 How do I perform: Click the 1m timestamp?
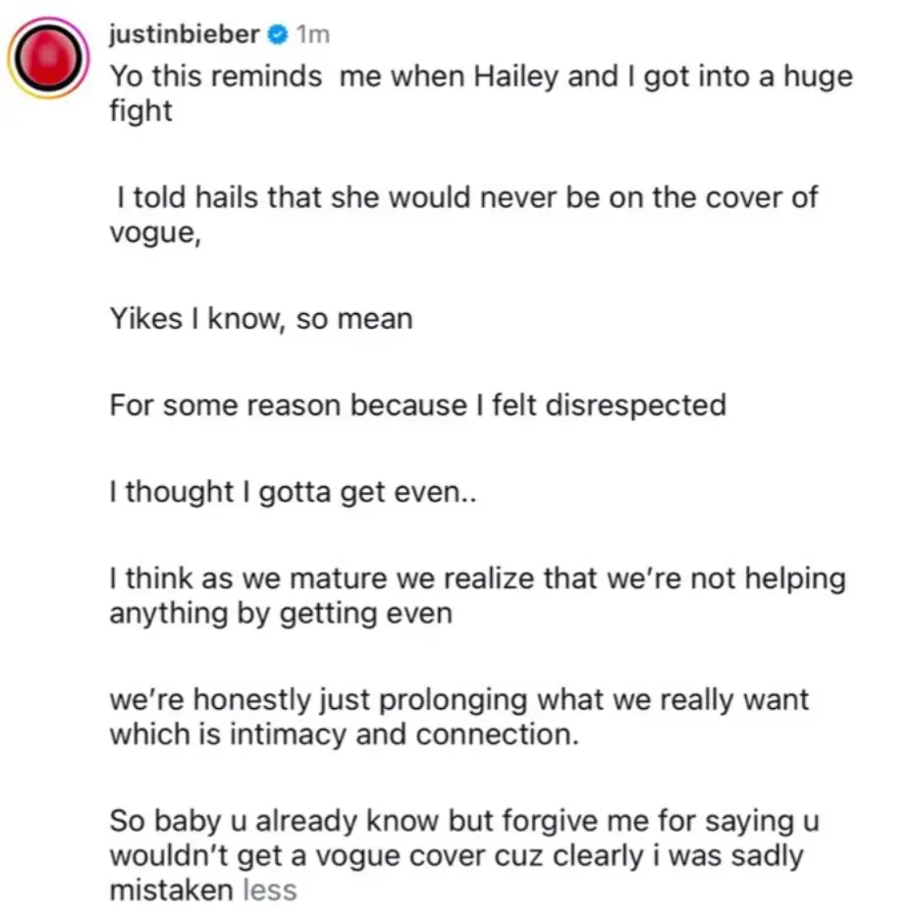[x=312, y=33]
